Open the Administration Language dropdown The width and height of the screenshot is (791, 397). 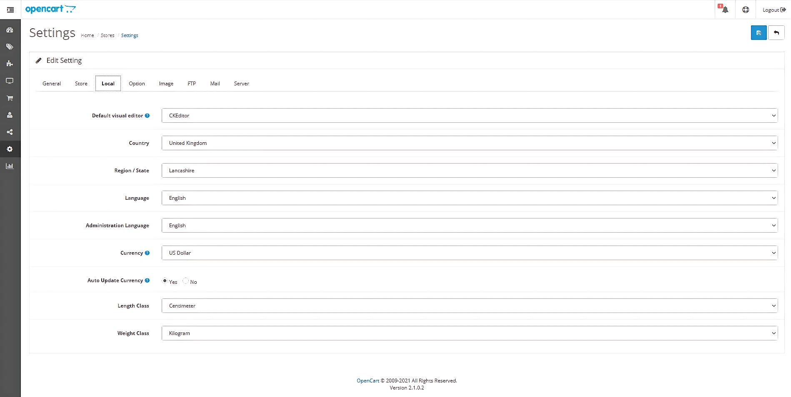point(470,226)
